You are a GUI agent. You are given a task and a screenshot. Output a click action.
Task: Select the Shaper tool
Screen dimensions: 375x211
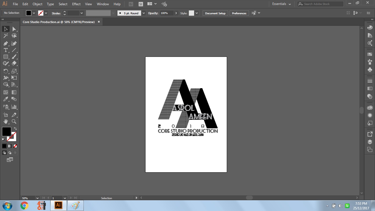click(5, 63)
